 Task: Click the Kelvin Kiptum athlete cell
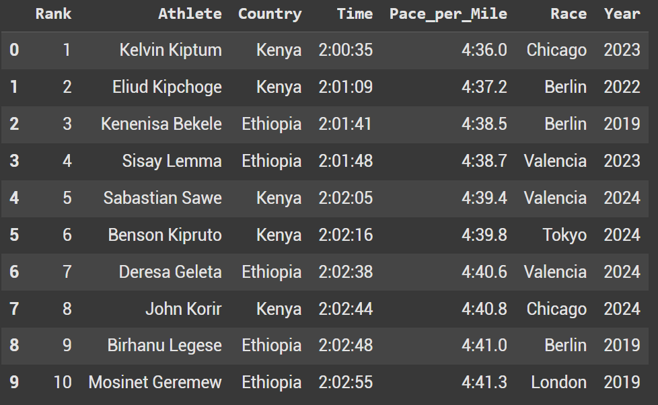pos(170,50)
